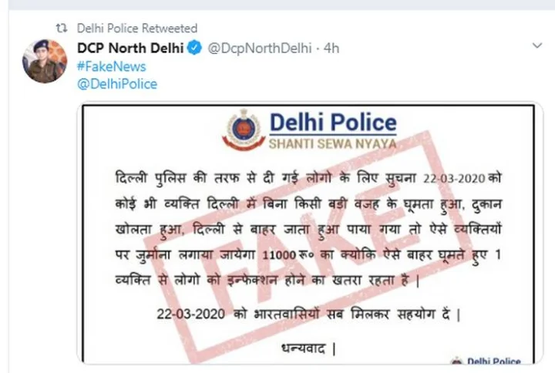Click the 'Delhi Police' heading in image
This screenshot has width=555, height=373.
click(x=333, y=123)
